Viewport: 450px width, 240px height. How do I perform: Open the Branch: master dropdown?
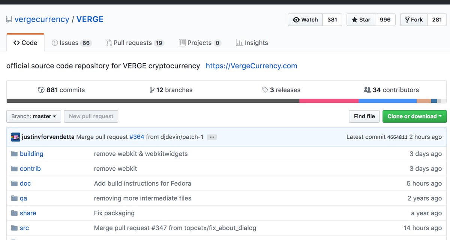pos(34,116)
